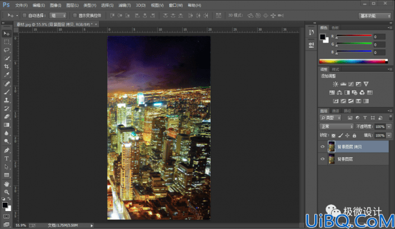Close the 素材.jpg document tab
The width and height of the screenshot is (395, 229).
coord(96,24)
